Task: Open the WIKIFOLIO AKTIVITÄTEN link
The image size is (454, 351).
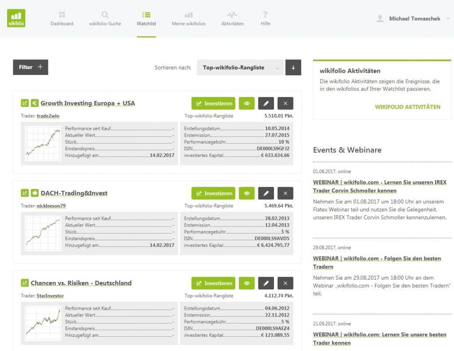Action: click(407, 107)
